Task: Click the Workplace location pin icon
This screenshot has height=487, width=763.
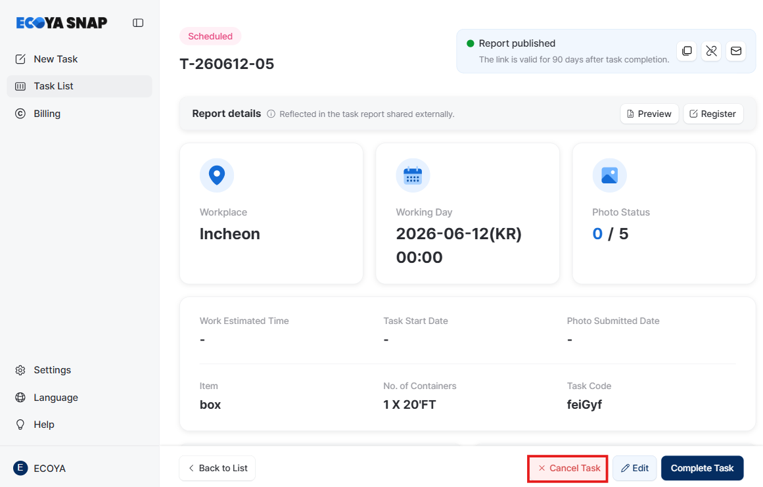Action: point(217,175)
